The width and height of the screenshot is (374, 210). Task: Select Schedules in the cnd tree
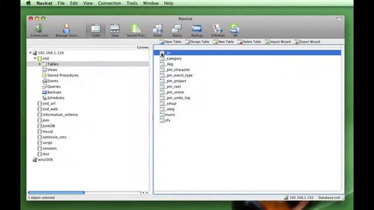click(53, 98)
